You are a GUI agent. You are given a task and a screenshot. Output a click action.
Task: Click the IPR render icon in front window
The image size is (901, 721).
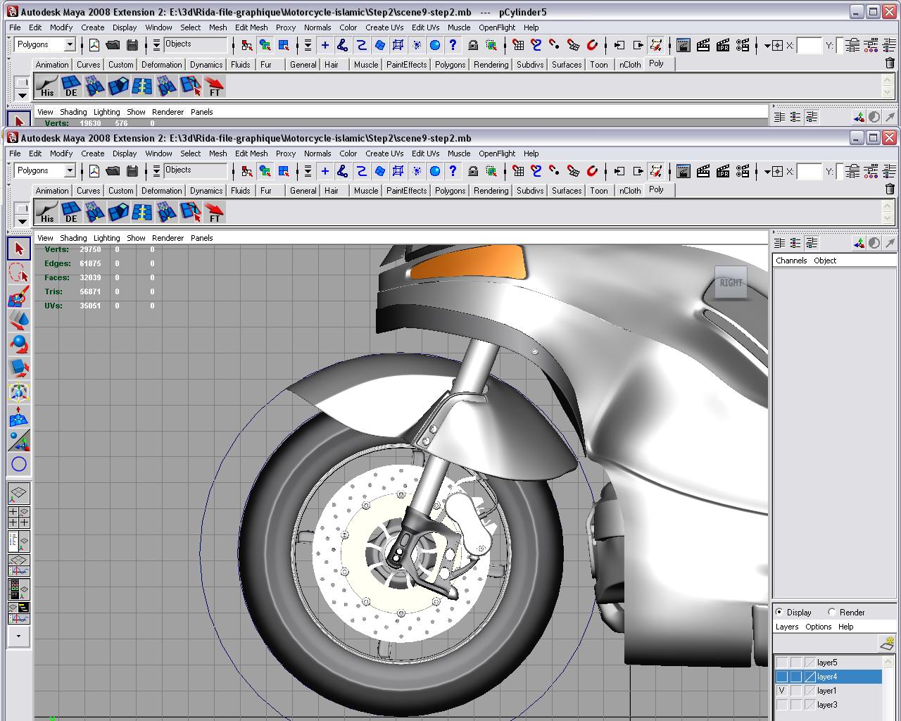(723, 171)
